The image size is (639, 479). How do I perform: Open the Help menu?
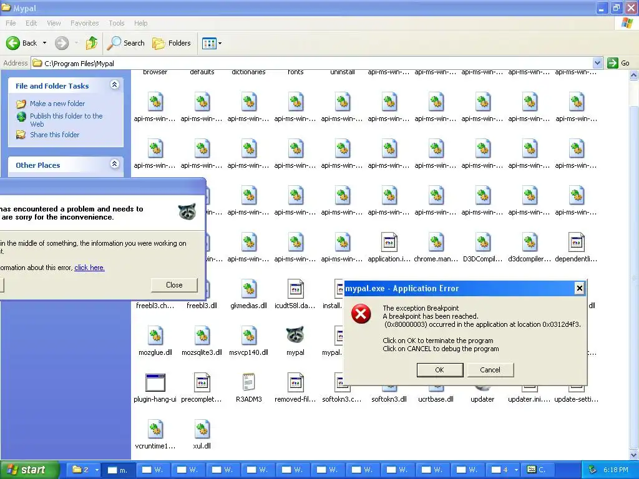[x=140, y=23]
